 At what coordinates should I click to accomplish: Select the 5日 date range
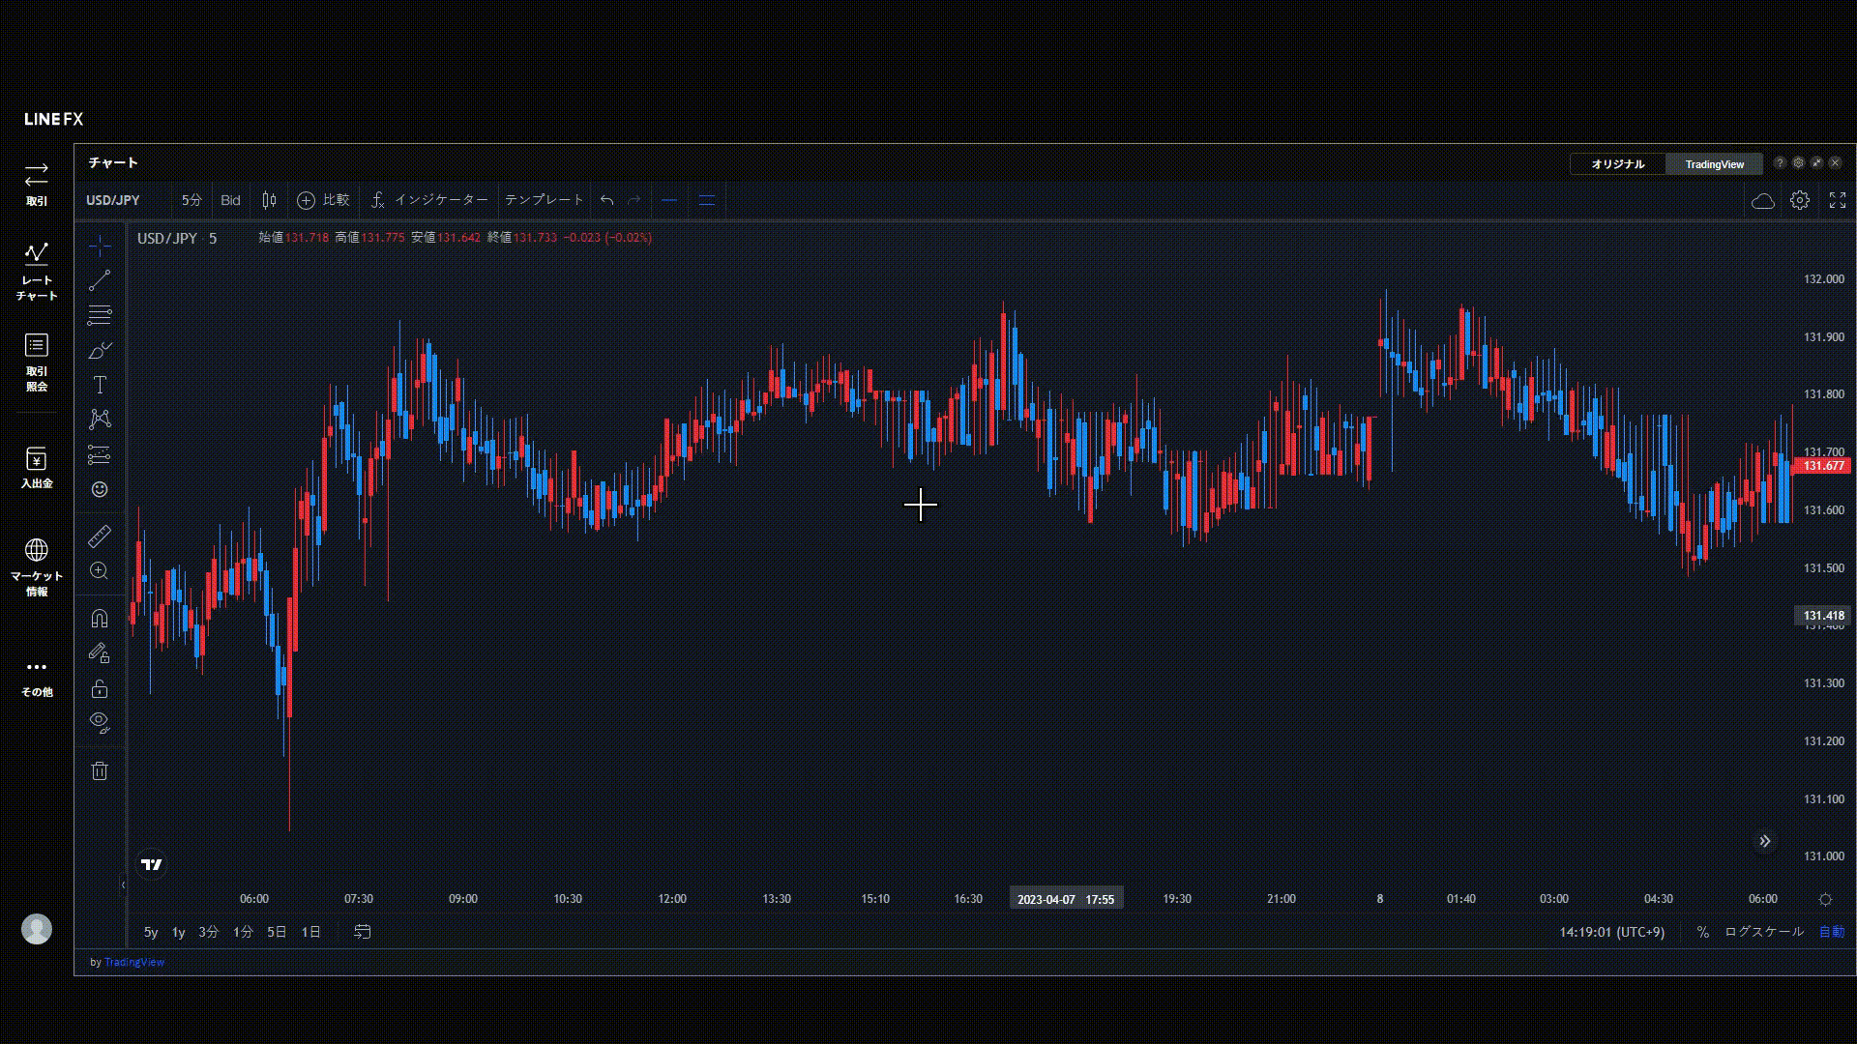[277, 932]
